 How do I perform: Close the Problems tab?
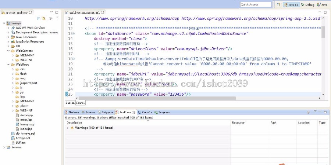click(x=134, y=113)
